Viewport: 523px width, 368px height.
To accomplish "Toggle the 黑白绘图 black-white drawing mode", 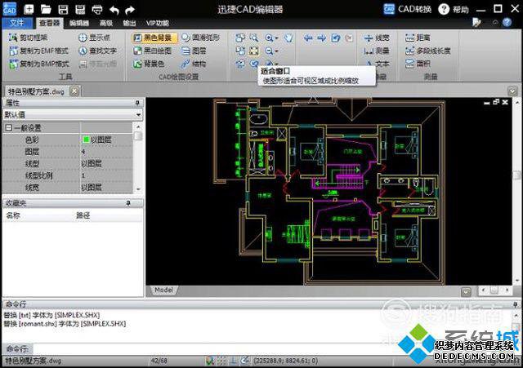I will 153,51.
